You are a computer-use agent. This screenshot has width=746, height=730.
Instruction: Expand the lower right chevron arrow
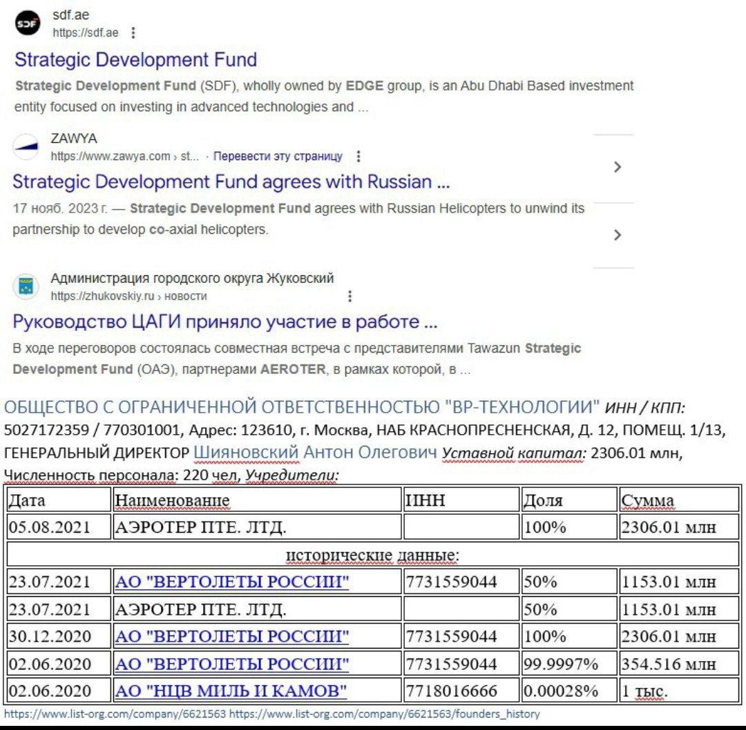pyautogui.click(x=617, y=235)
